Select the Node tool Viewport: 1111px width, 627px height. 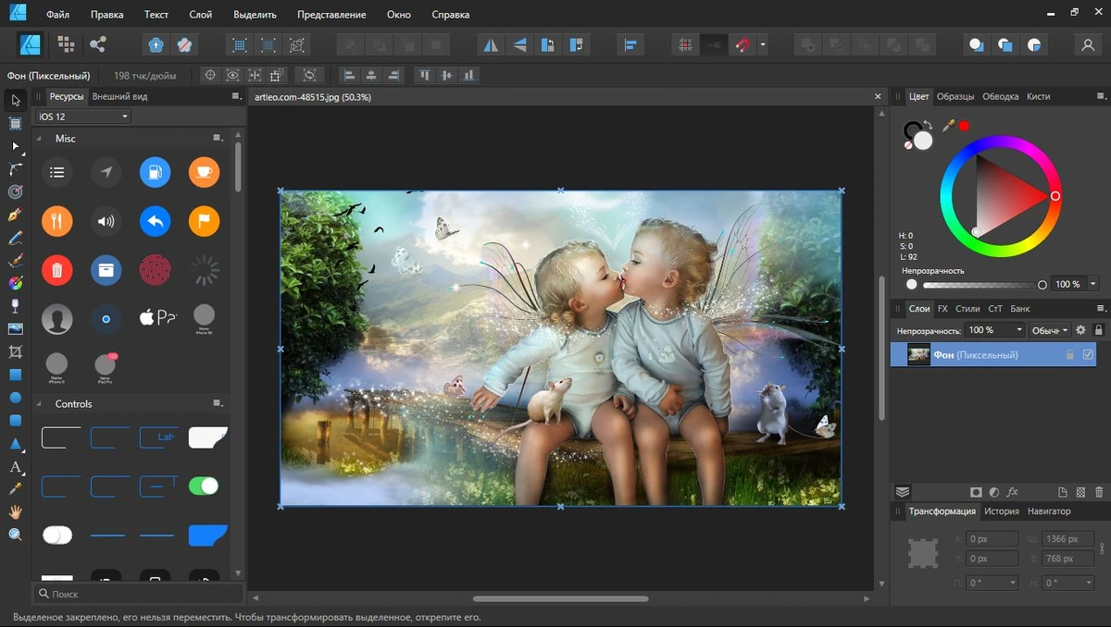click(x=16, y=146)
